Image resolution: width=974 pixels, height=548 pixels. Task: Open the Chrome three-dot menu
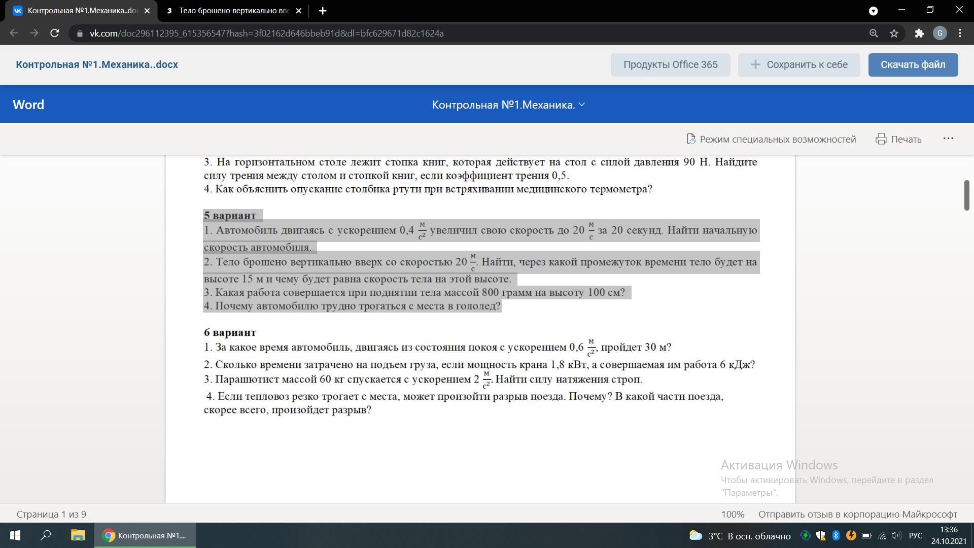[960, 33]
